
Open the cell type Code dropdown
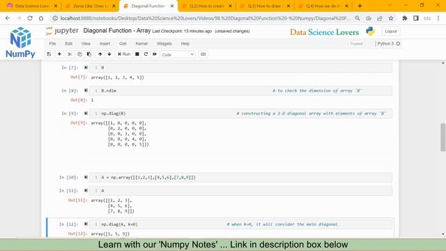coord(178,54)
